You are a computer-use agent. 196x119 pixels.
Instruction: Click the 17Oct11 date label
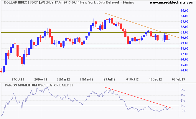[x=18, y=79]
